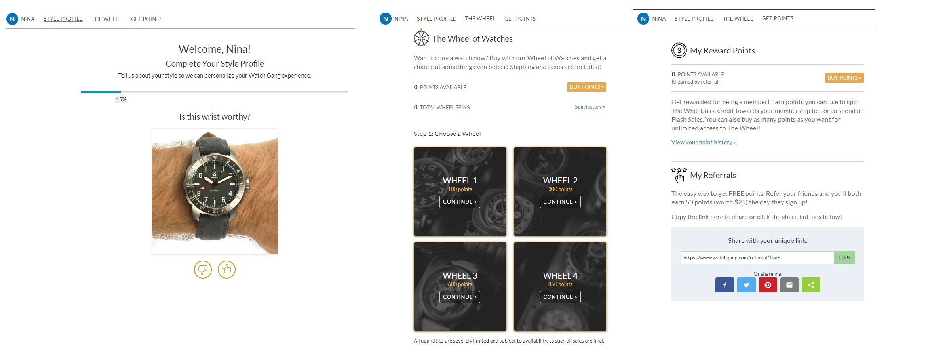
Task: Click the style profile progress bar
Action: coord(215,92)
